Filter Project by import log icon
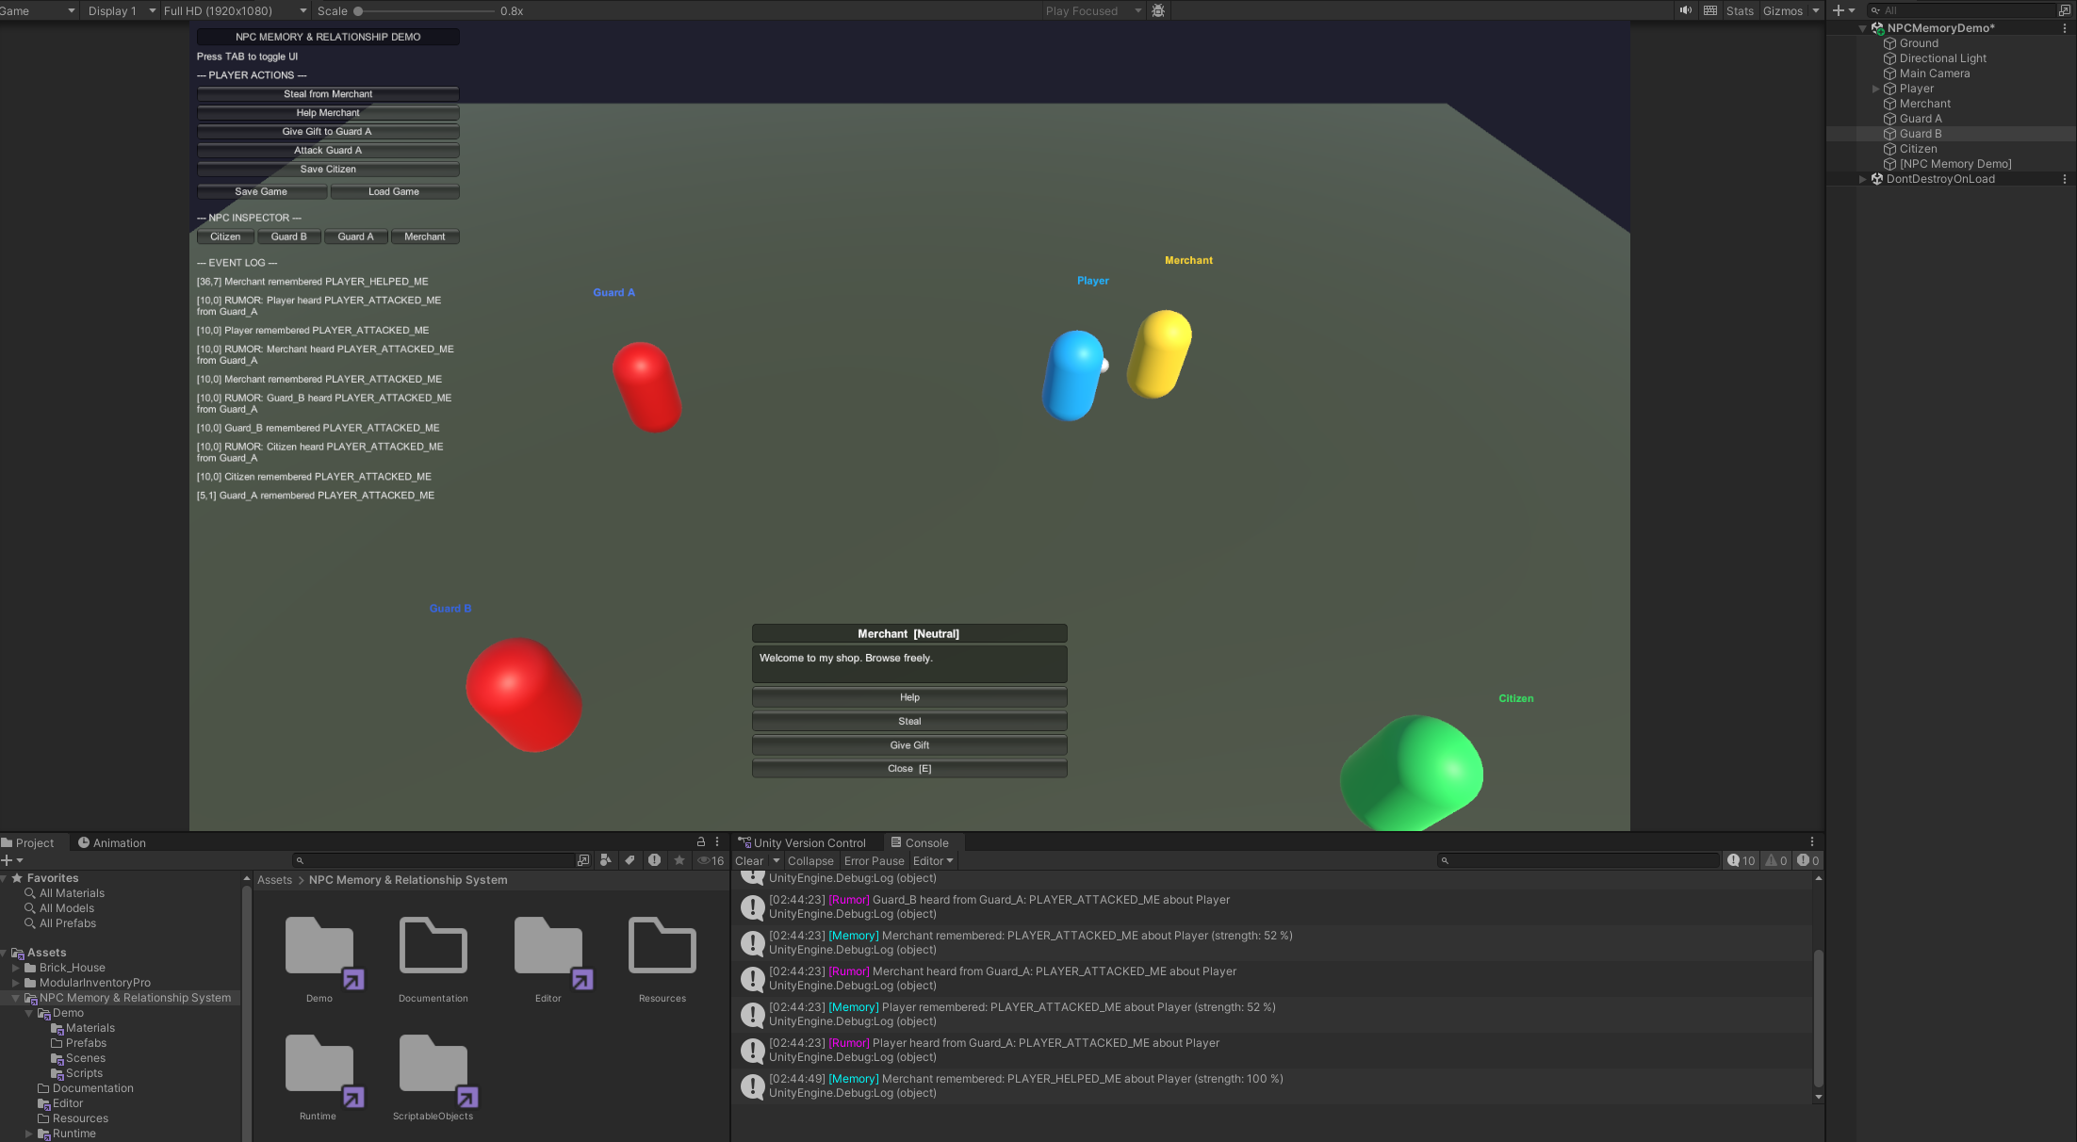This screenshot has width=2077, height=1142. coord(654,860)
